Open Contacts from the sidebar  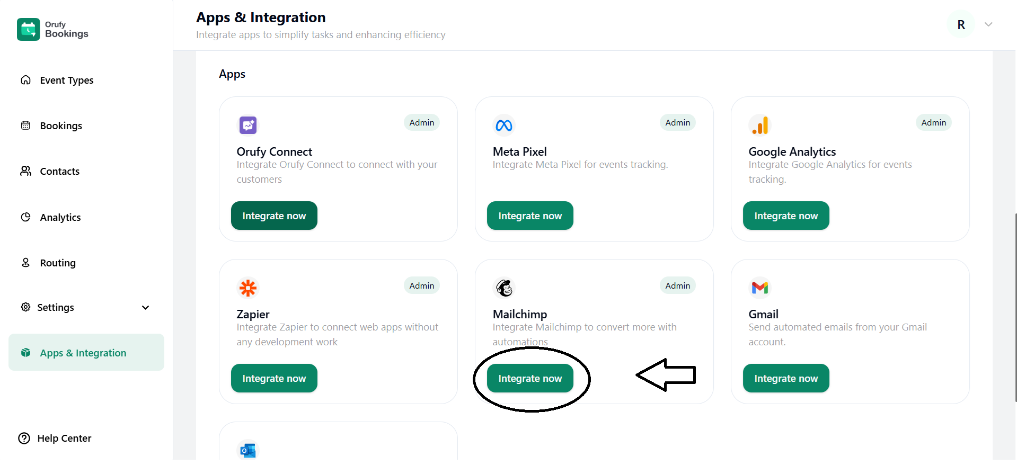tap(59, 172)
